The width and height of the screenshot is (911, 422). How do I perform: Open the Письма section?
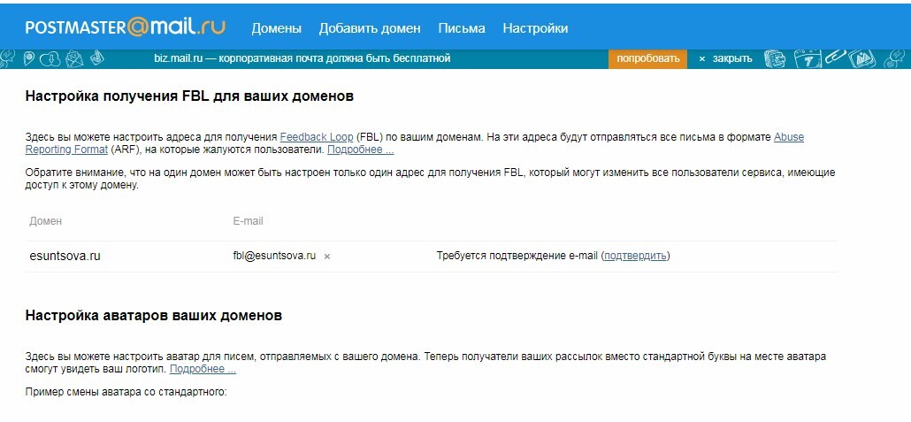click(x=462, y=28)
